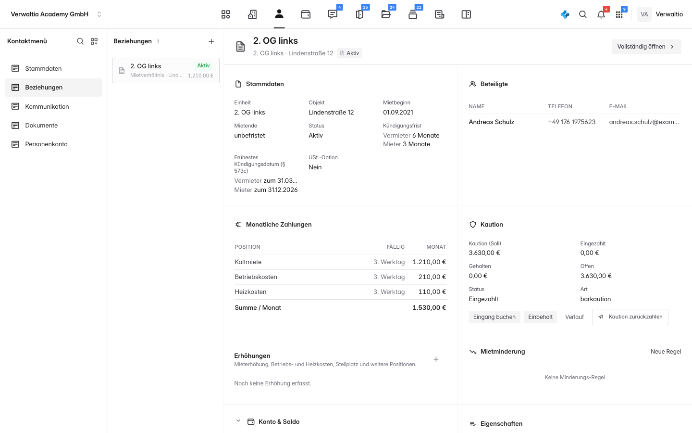Add an Erhöhung using the plus icon
The image size is (692, 433).
click(x=436, y=359)
